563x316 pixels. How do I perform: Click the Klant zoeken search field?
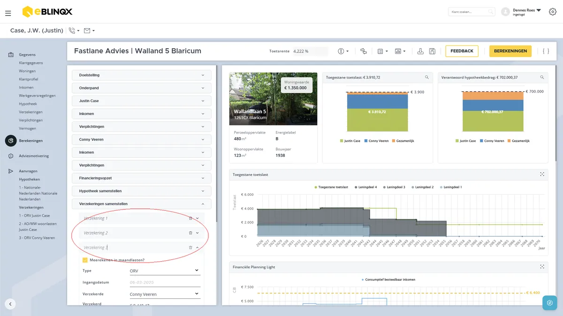tap(472, 12)
